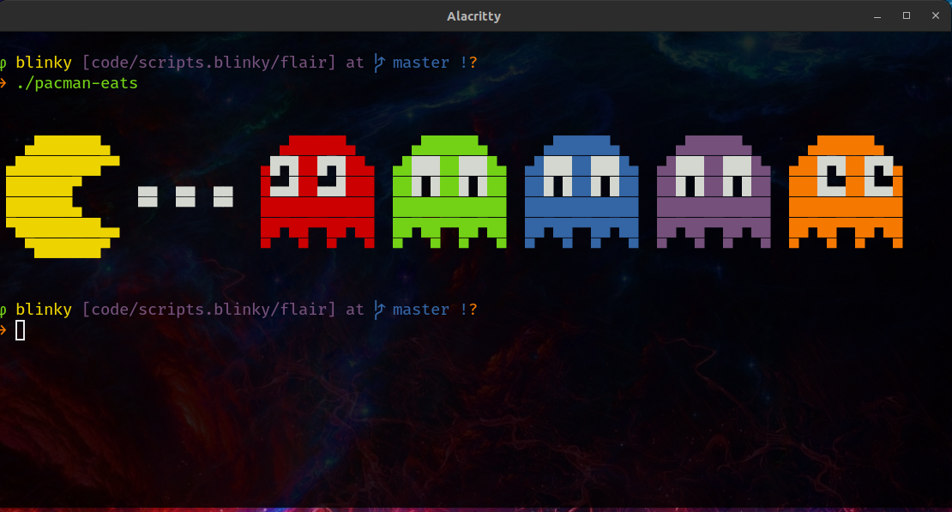The height and width of the screenshot is (512, 952).
Task: Click the terminal cursor block at the prompt
Action: tap(20, 330)
